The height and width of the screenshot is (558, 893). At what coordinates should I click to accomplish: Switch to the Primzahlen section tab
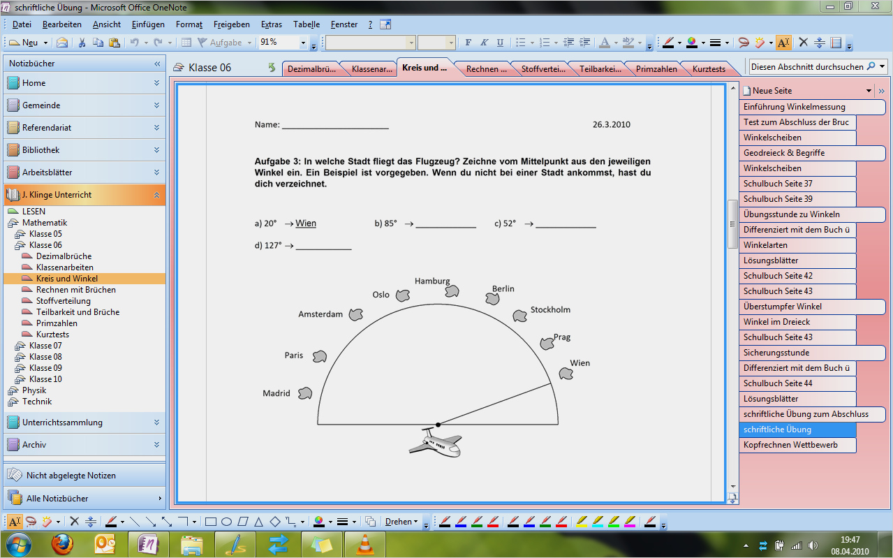tap(654, 68)
